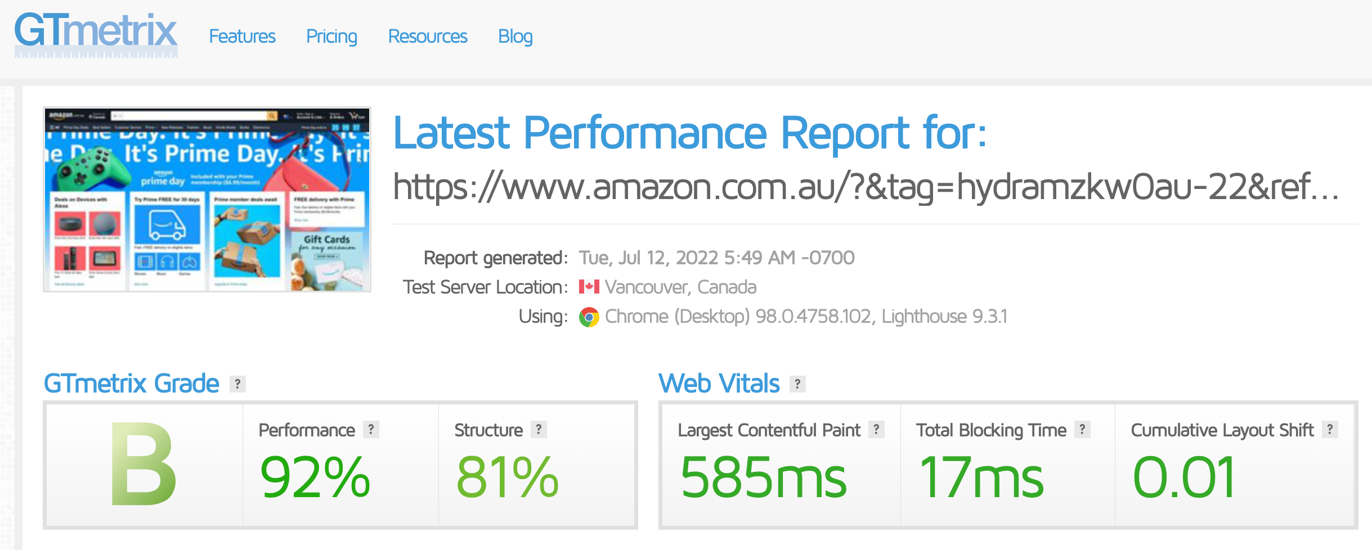
Task: Click the 92% Performance score
Action: click(x=315, y=477)
